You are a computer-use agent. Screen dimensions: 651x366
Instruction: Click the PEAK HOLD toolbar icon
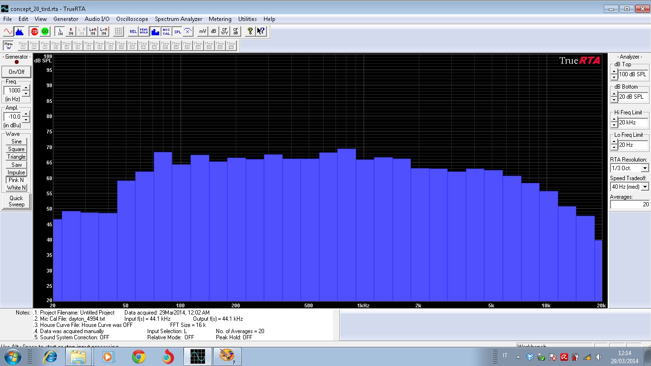tap(144, 31)
